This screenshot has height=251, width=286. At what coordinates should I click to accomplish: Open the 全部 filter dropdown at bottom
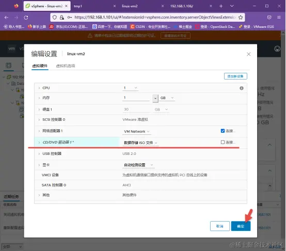coord(12,247)
